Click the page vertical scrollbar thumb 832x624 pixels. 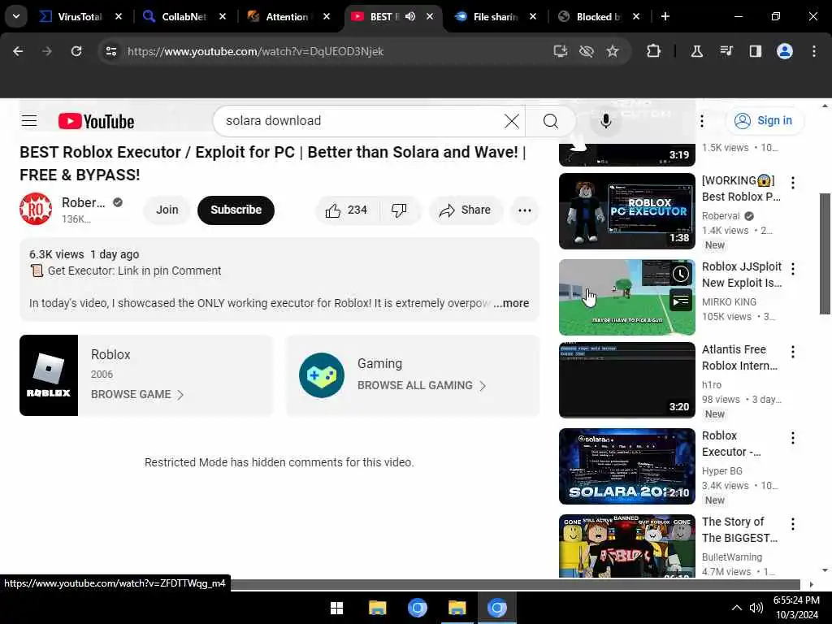pyautogui.click(x=825, y=253)
